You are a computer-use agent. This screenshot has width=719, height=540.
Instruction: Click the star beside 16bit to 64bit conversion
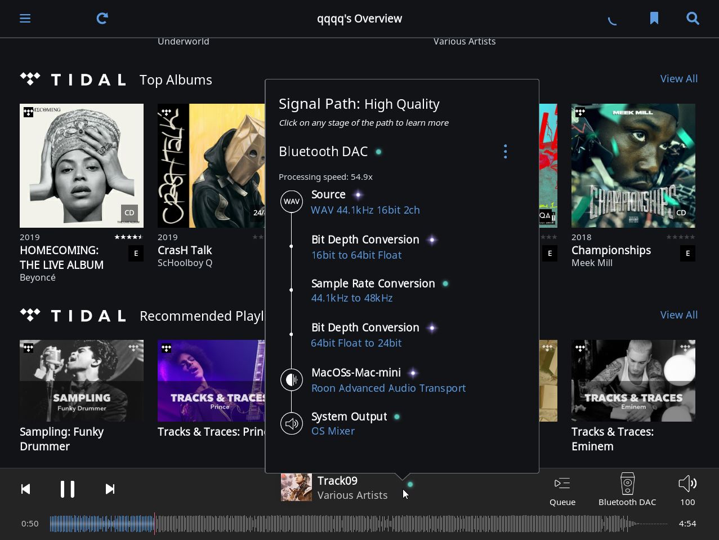(x=432, y=240)
